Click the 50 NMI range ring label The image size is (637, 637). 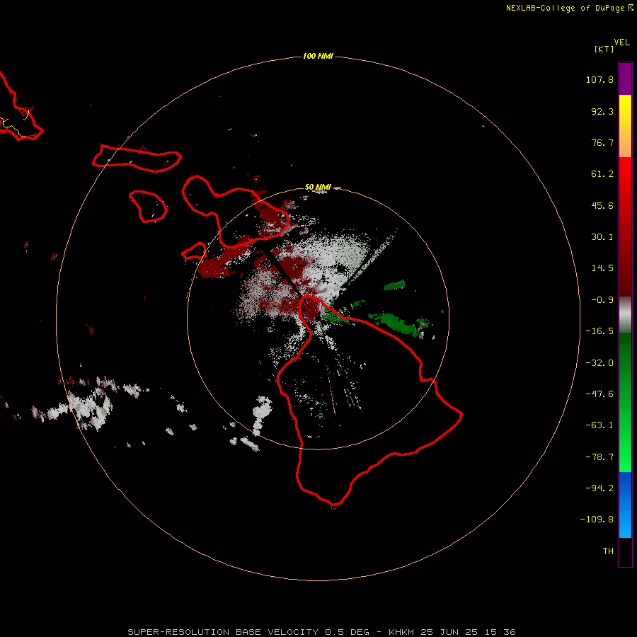[318, 187]
